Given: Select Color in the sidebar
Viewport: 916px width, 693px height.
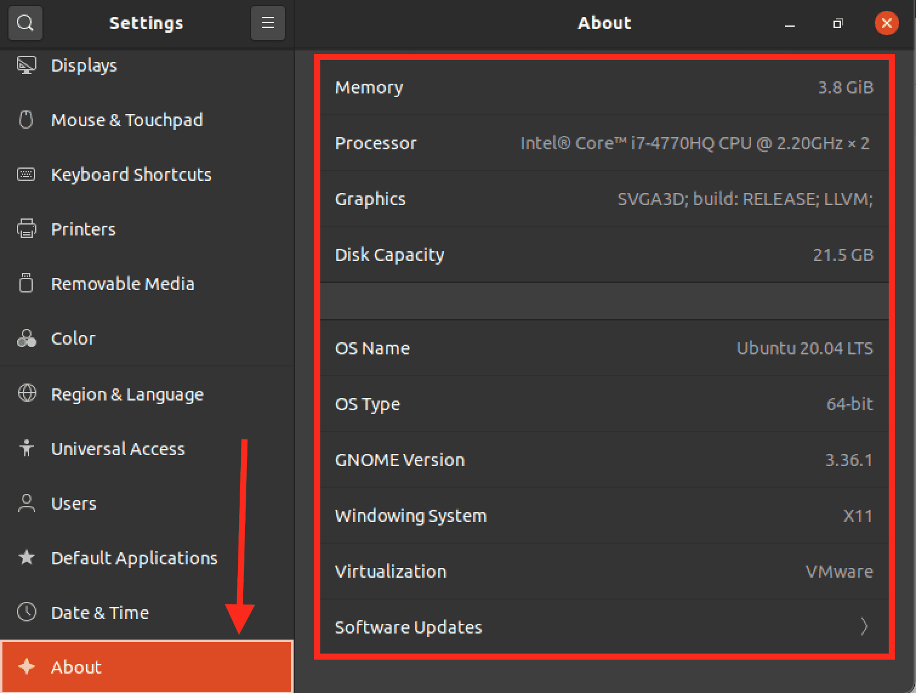Looking at the screenshot, I should tap(147, 338).
